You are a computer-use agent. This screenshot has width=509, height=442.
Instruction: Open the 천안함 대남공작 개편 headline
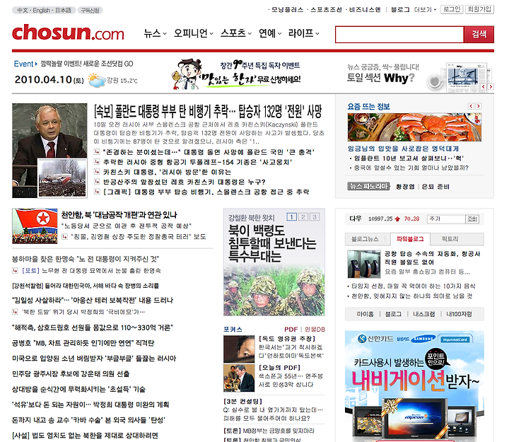pos(119,215)
